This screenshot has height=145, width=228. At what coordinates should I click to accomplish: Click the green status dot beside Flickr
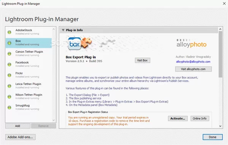tap(9, 75)
